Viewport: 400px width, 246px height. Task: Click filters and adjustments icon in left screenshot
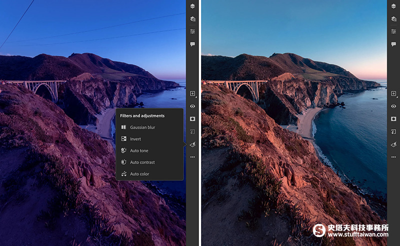click(x=192, y=144)
